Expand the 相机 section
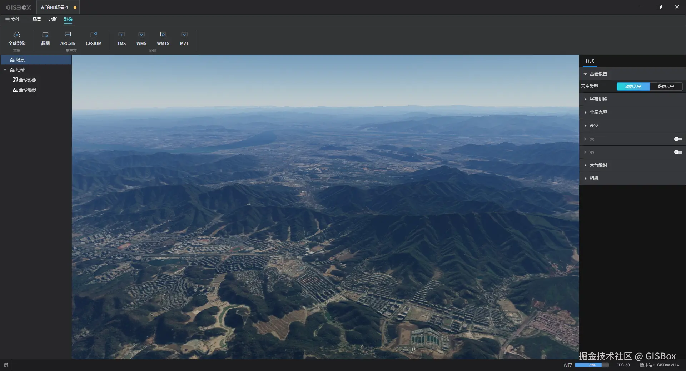The width and height of the screenshot is (686, 371). click(x=632, y=179)
